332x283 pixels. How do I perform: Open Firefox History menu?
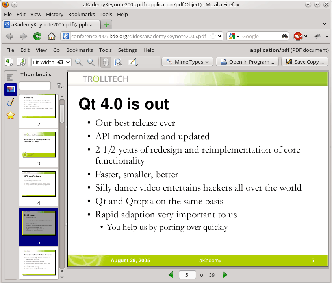tap(55, 15)
